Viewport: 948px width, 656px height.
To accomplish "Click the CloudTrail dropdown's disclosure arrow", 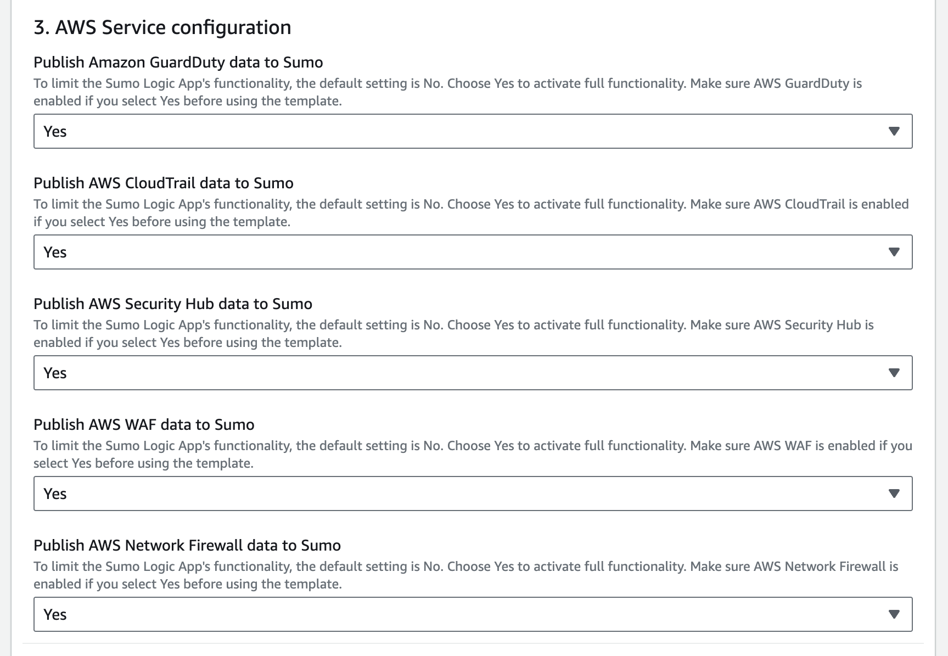I will point(894,252).
